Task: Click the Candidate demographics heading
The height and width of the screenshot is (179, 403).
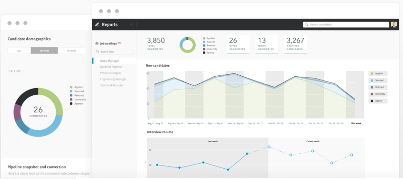Action: pyautogui.click(x=29, y=39)
